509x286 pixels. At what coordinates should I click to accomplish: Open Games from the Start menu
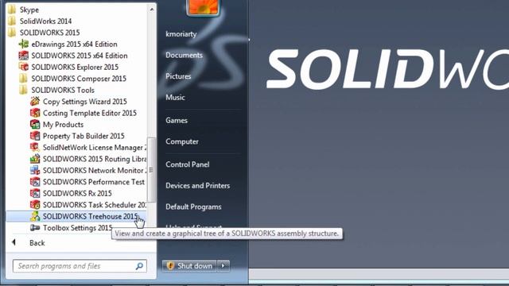point(177,120)
